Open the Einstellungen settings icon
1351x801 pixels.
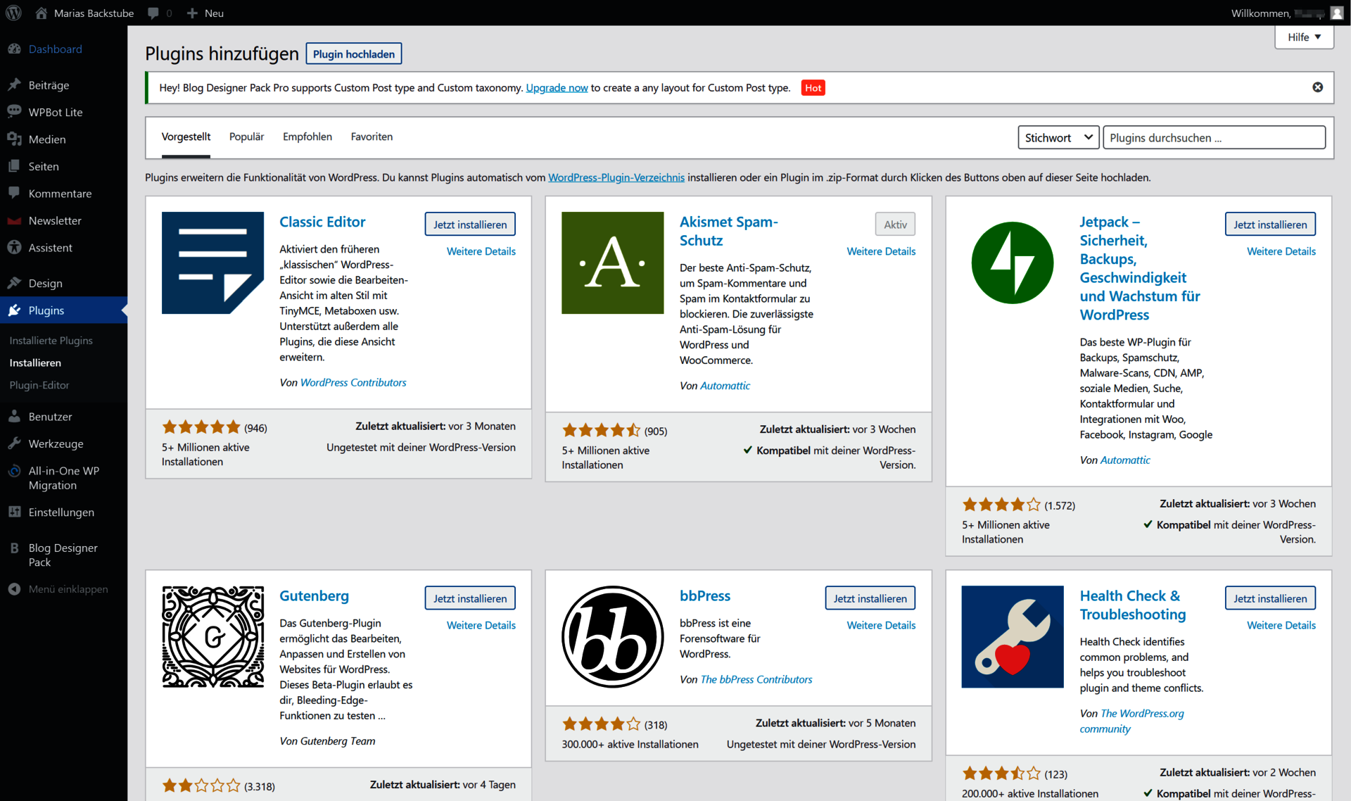coord(14,512)
